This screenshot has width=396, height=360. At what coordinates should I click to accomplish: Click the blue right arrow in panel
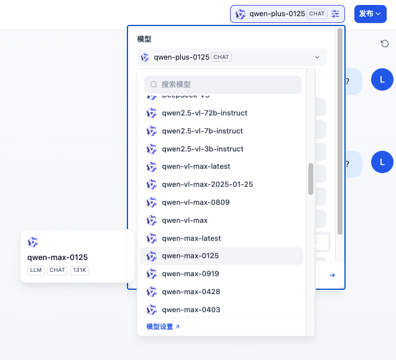333,275
